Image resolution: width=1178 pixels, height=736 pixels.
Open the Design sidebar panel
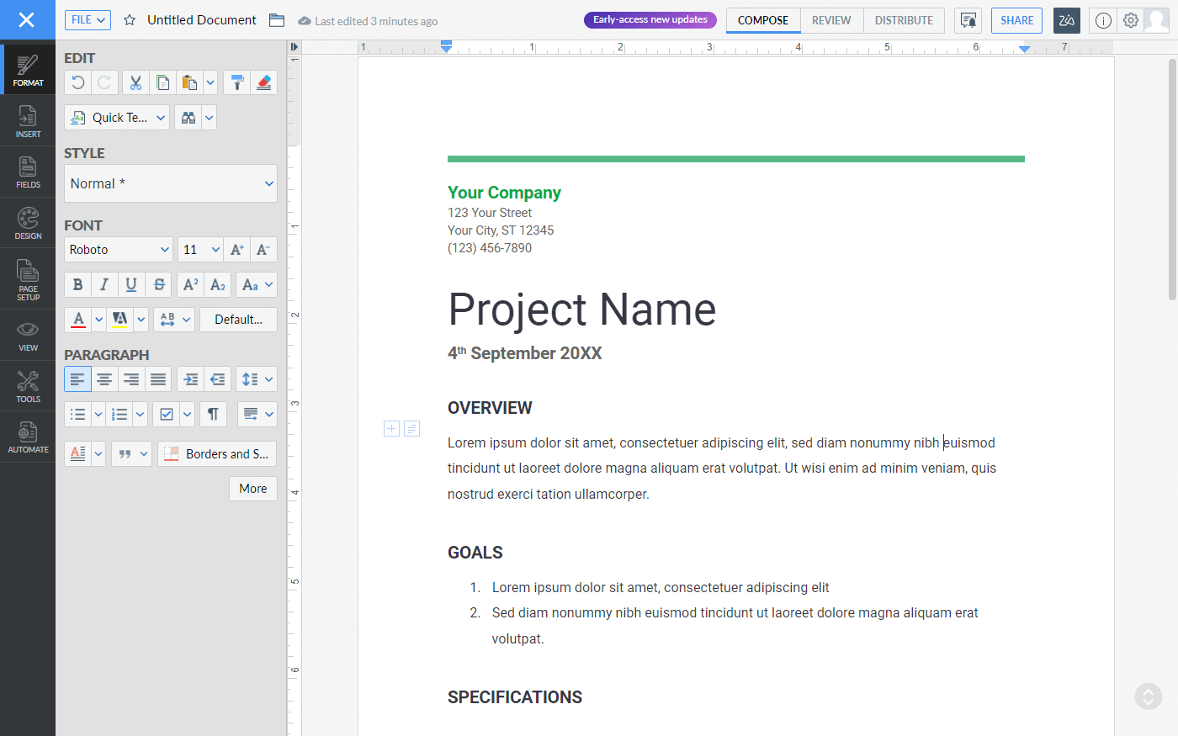28,223
